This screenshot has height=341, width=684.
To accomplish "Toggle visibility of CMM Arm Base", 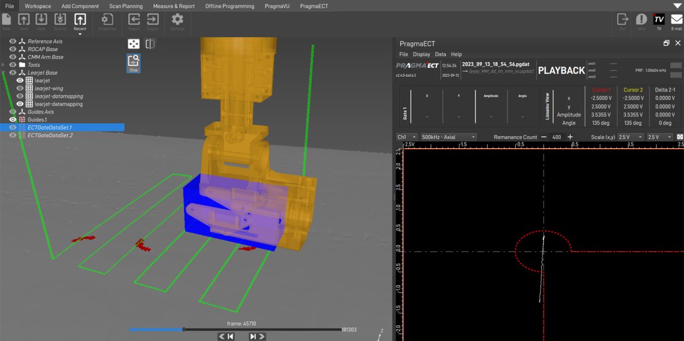I will point(13,57).
